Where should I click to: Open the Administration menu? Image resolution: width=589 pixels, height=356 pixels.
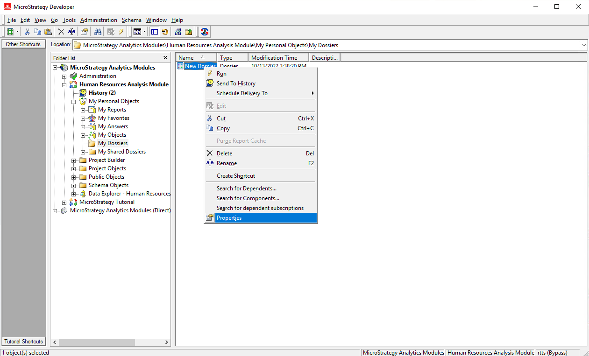(x=99, y=20)
